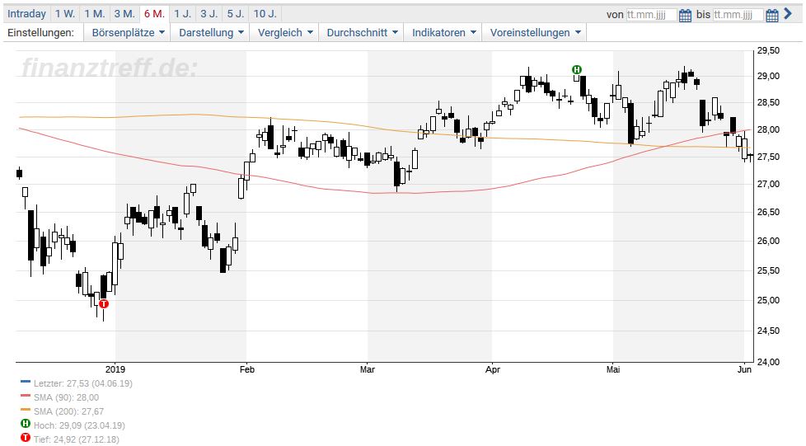This screenshot has width=806, height=446.
Task: Click the '2019' x-axis label
Action: pos(115,369)
